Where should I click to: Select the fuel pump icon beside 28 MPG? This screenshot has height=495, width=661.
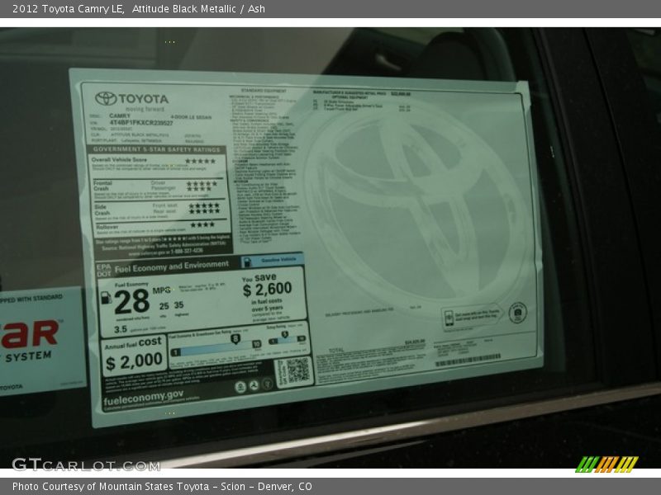pyautogui.click(x=107, y=298)
